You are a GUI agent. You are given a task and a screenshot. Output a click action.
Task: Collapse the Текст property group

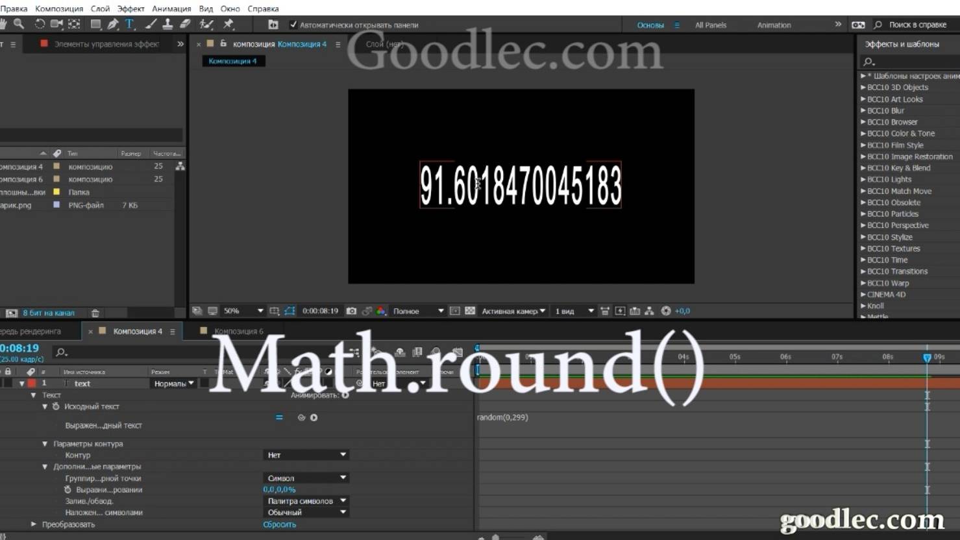point(33,395)
